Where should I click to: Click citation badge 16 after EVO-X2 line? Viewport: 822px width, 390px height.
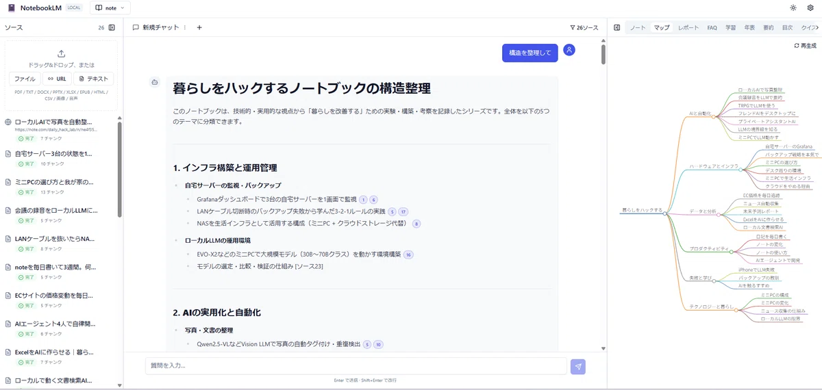click(408, 255)
